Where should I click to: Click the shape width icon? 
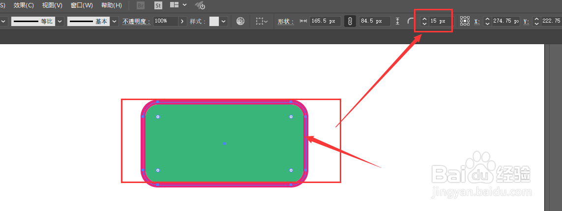click(x=303, y=21)
